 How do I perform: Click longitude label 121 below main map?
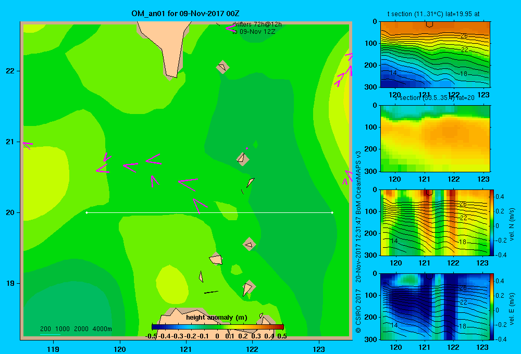click(x=186, y=349)
